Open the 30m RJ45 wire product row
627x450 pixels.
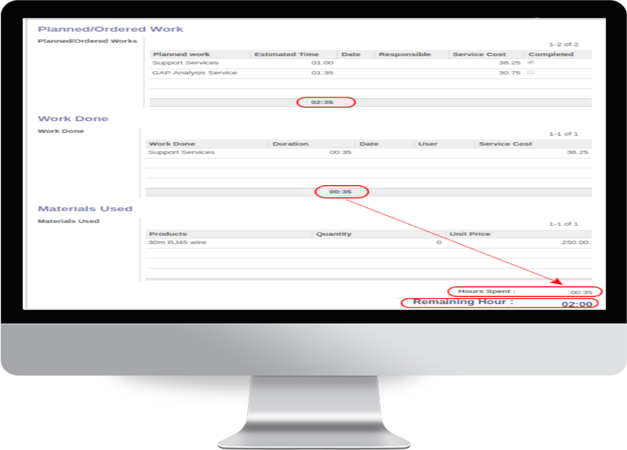click(369, 243)
